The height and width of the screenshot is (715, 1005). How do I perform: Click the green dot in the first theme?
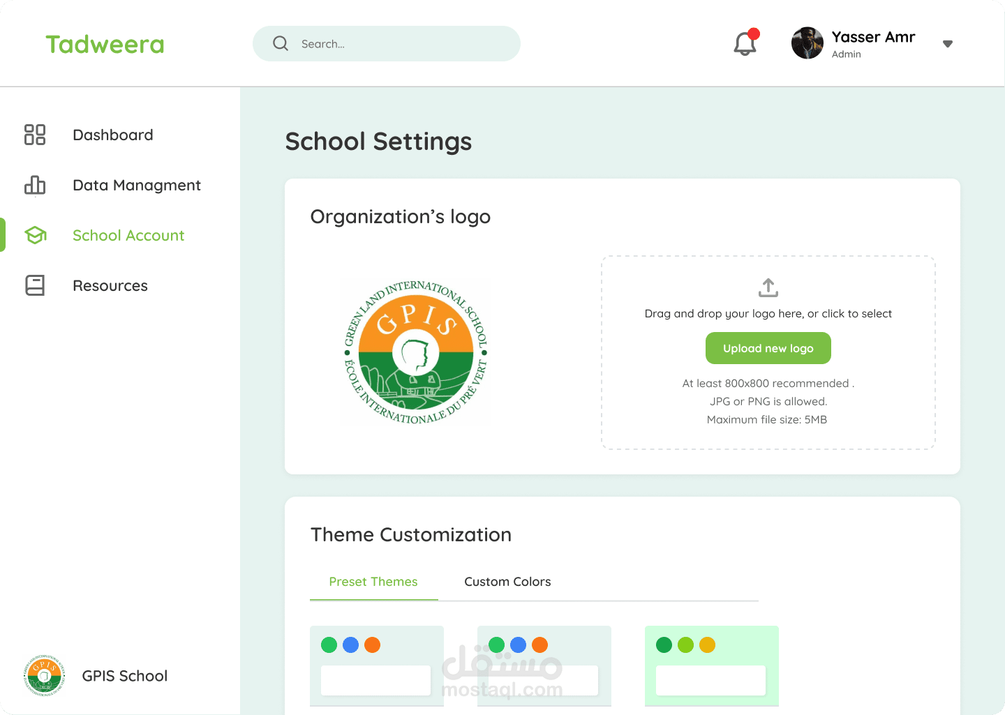coord(329,645)
